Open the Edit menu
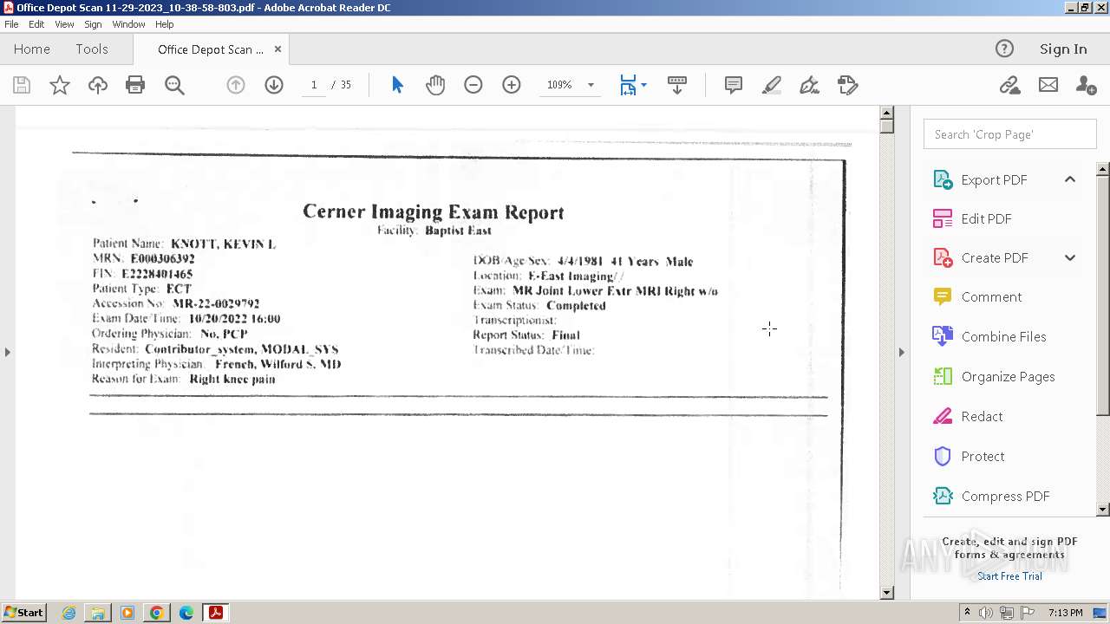 pyautogui.click(x=36, y=24)
